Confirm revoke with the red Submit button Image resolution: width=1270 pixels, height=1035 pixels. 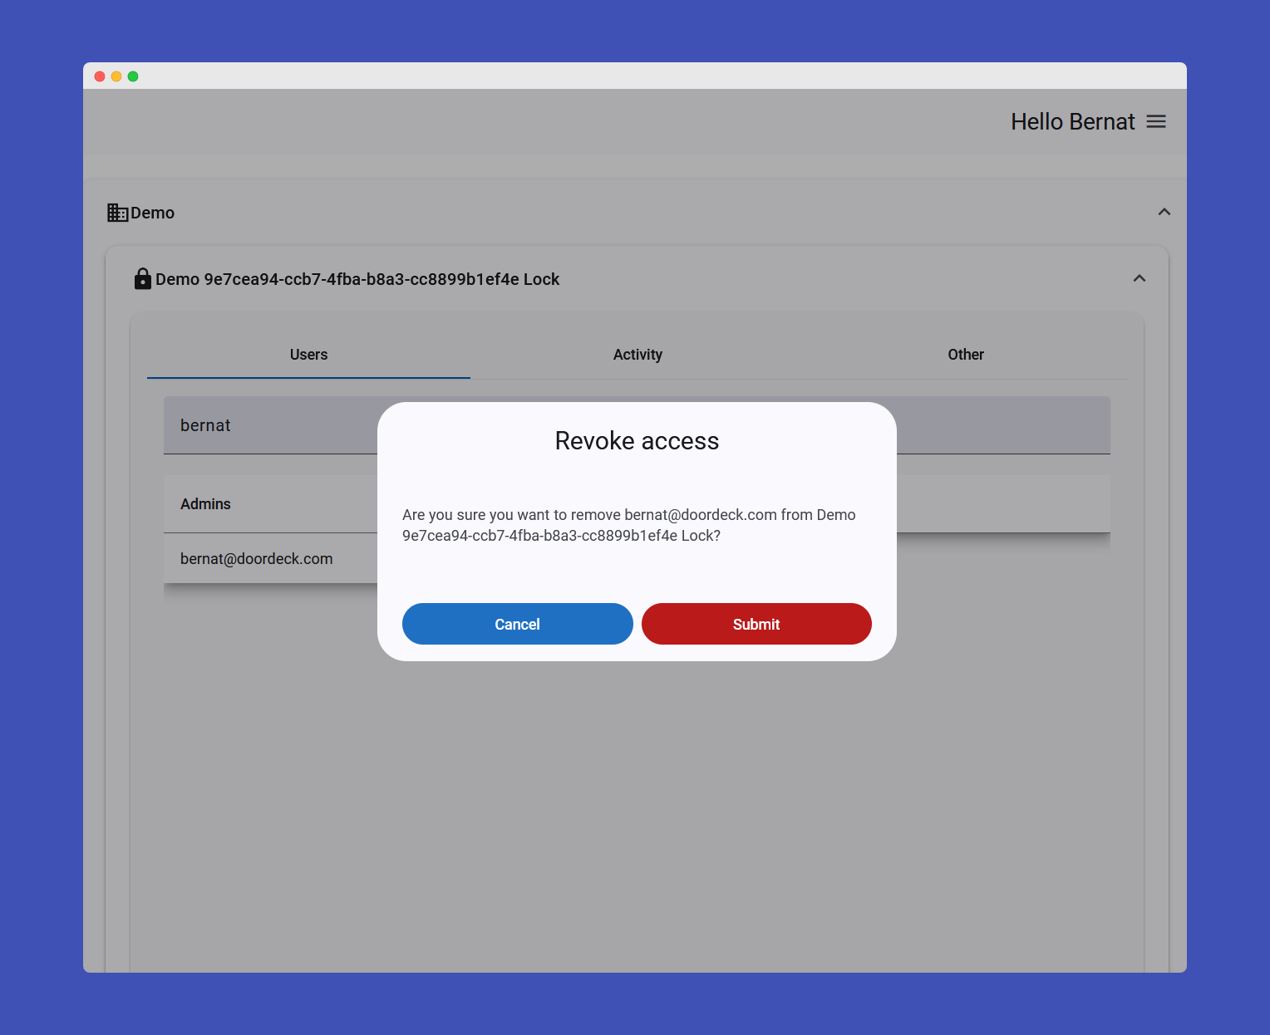click(756, 624)
